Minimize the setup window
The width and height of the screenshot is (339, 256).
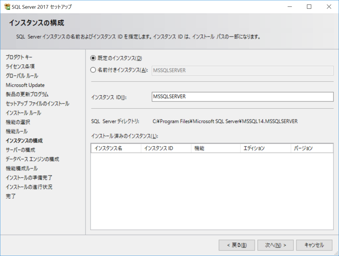point(290,7)
